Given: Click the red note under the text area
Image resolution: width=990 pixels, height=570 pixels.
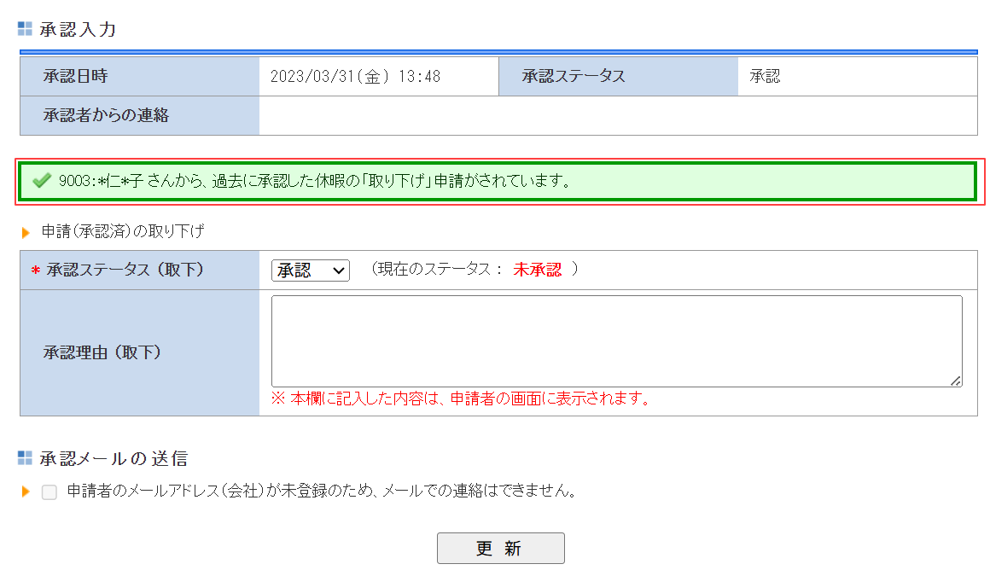Looking at the screenshot, I should point(460,398).
